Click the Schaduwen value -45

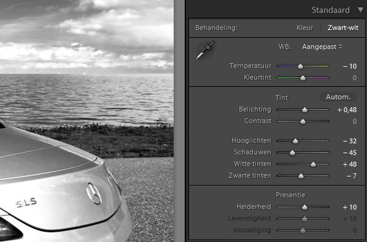tap(350, 153)
